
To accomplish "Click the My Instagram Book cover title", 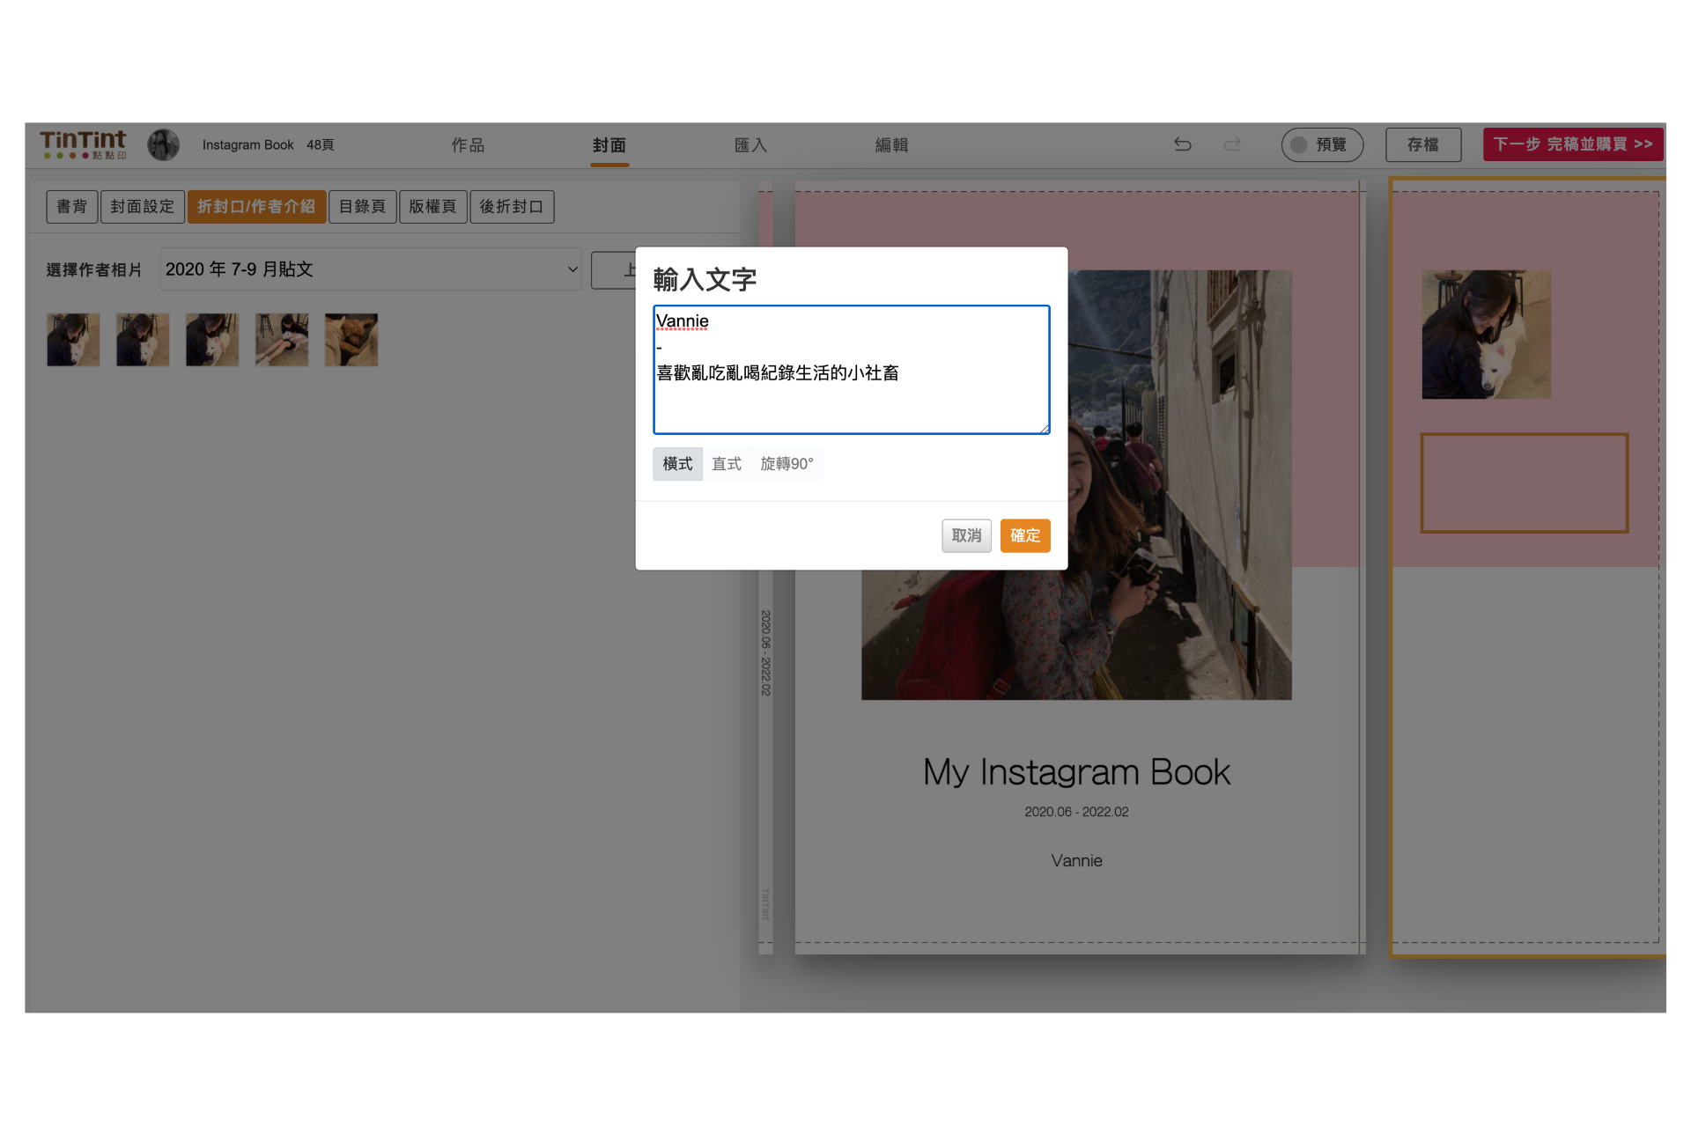I will (1076, 772).
